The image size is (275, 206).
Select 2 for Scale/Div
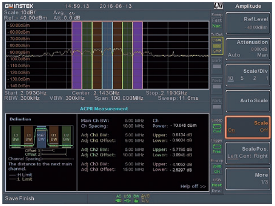point(255,78)
